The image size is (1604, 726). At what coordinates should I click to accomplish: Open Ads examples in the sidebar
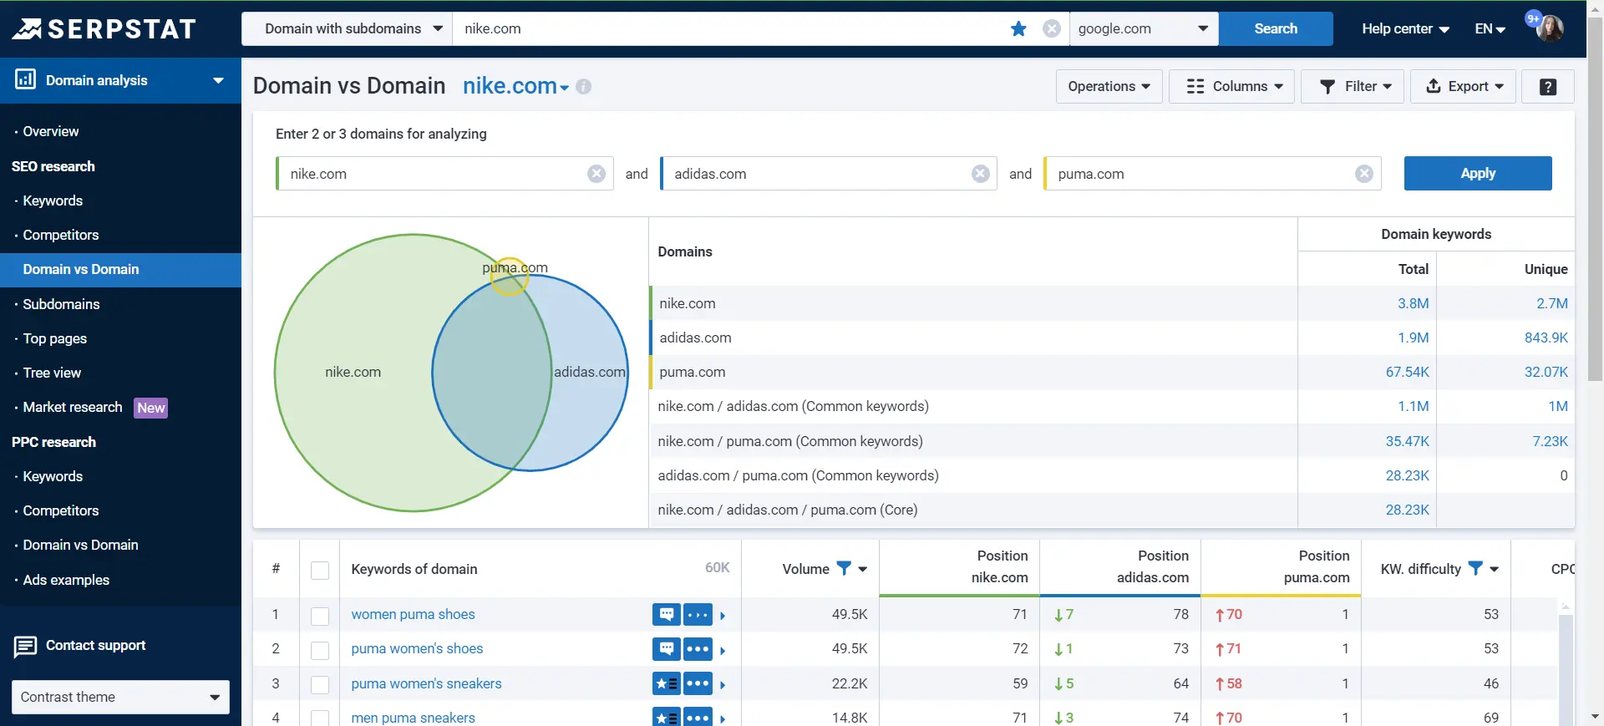[66, 580]
